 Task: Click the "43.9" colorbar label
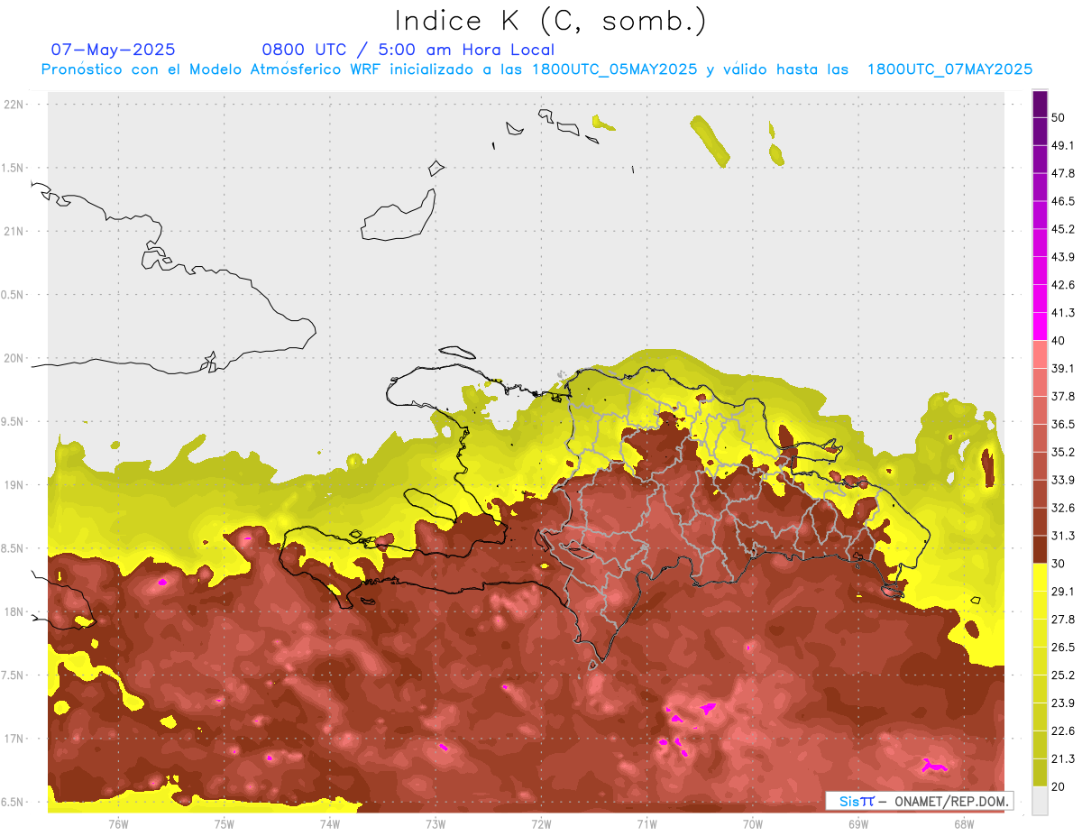(x=1062, y=257)
